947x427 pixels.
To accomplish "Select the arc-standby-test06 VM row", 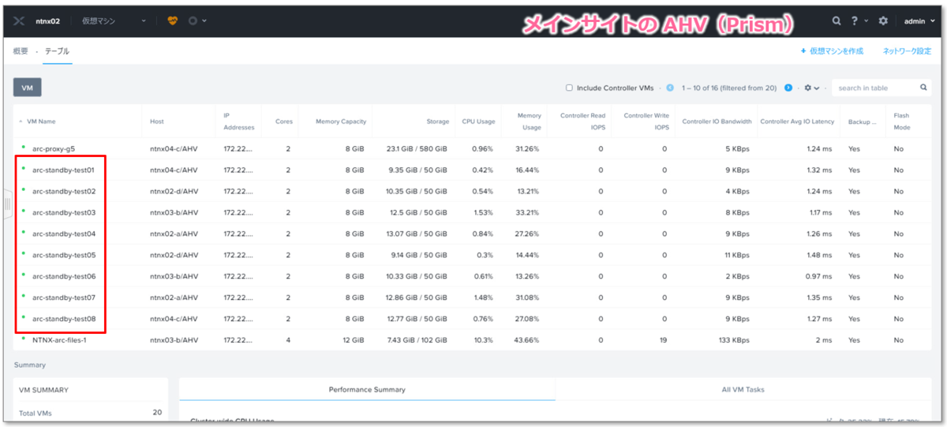I will tap(472, 276).
